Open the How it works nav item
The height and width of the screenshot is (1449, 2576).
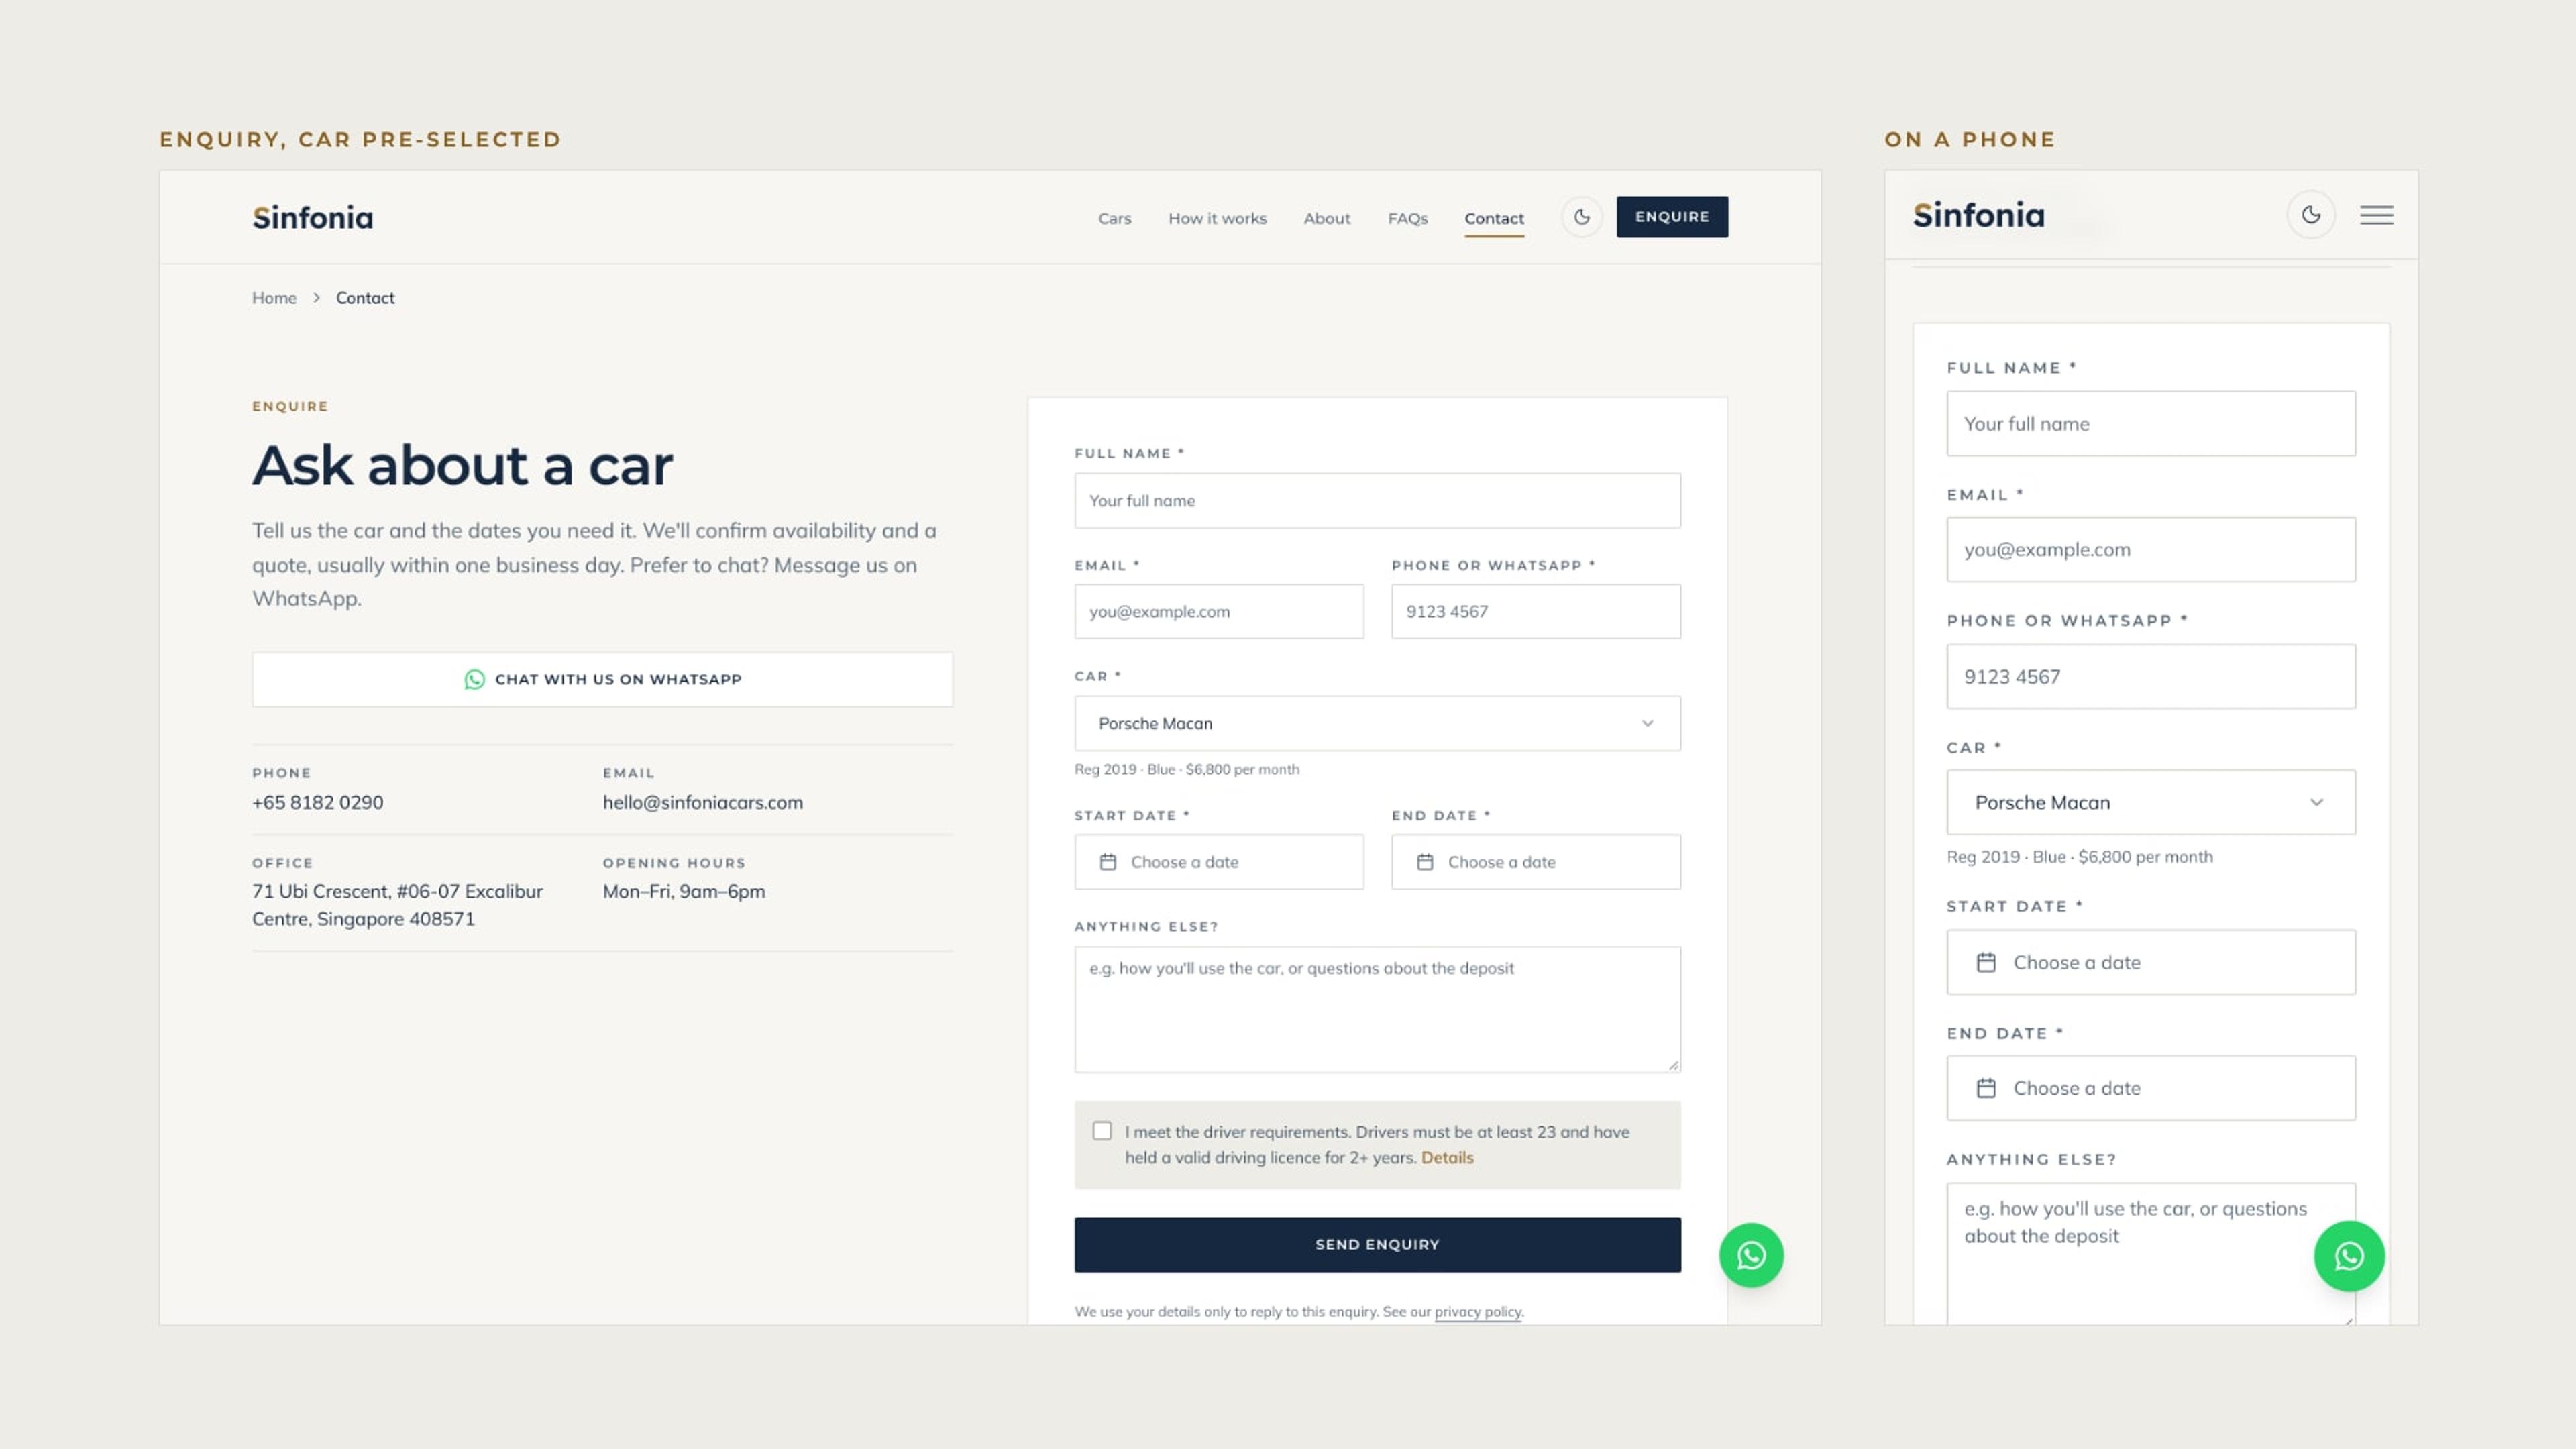(1217, 218)
